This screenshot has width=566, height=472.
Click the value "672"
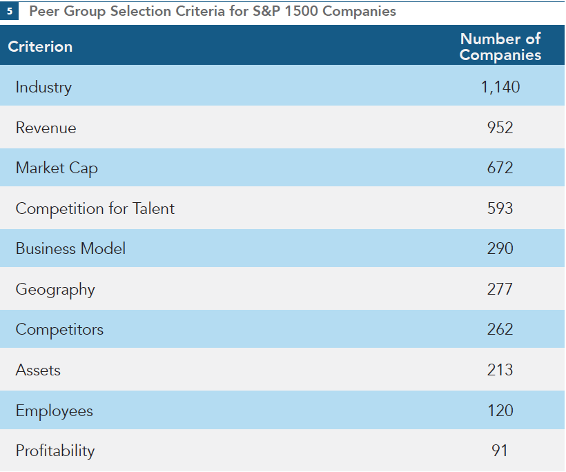pyautogui.click(x=500, y=168)
